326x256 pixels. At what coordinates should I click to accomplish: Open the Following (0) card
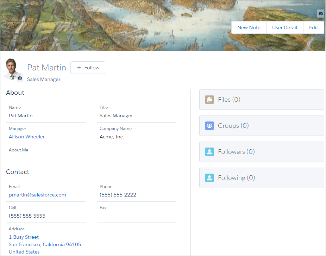262,178
